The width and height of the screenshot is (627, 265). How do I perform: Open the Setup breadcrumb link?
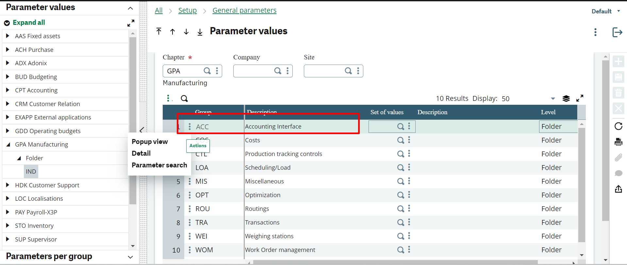pos(187,10)
